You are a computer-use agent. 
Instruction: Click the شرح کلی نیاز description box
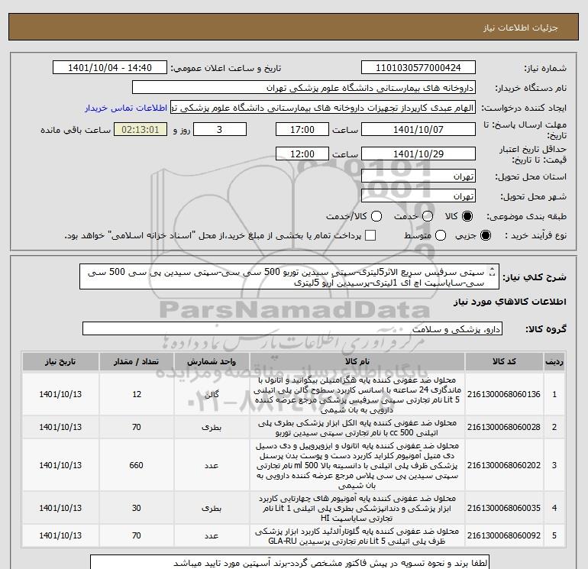289,276
